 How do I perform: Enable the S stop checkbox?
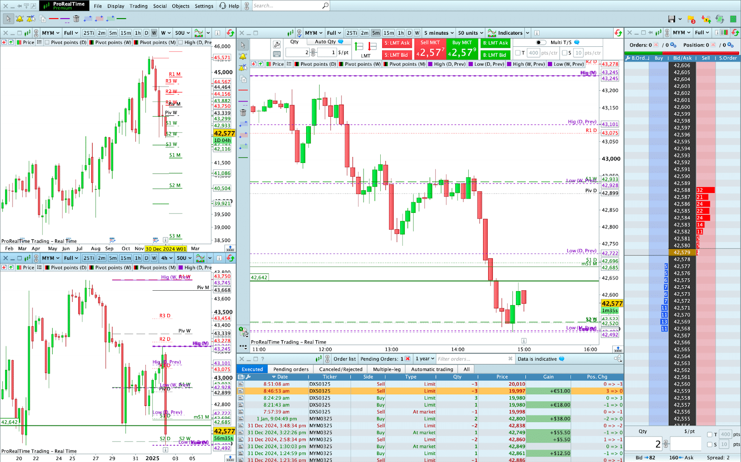(x=565, y=52)
